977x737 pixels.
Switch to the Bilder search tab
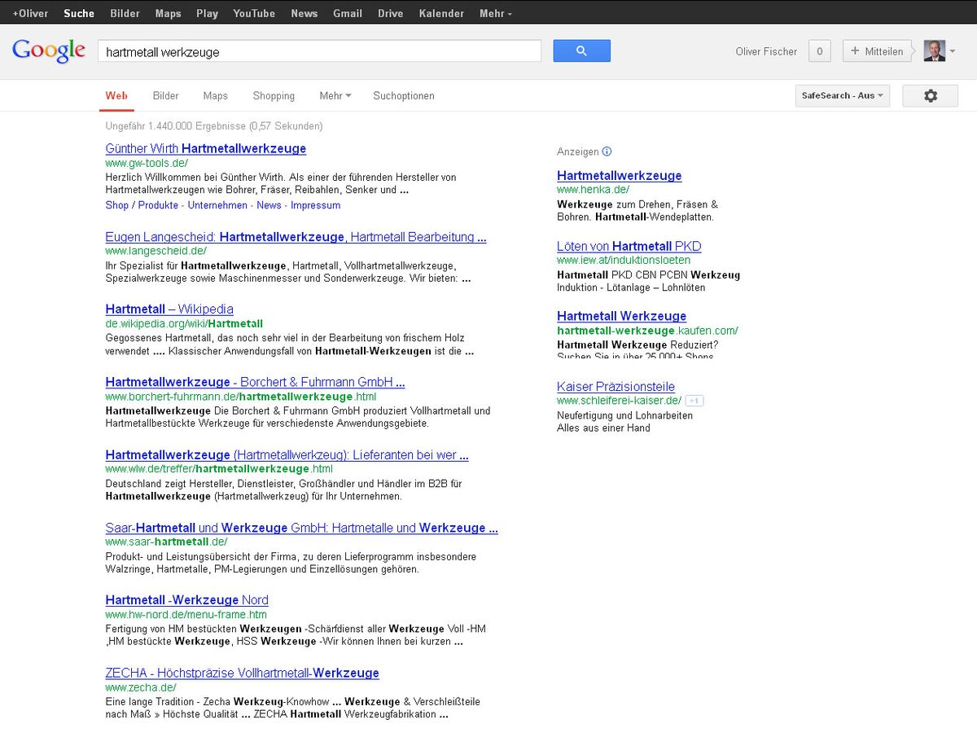[165, 95]
